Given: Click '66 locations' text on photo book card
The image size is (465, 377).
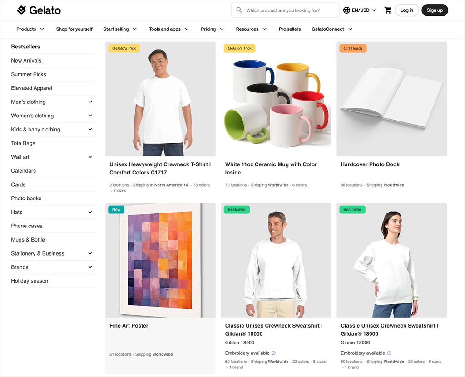Looking at the screenshot, I should [351, 185].
